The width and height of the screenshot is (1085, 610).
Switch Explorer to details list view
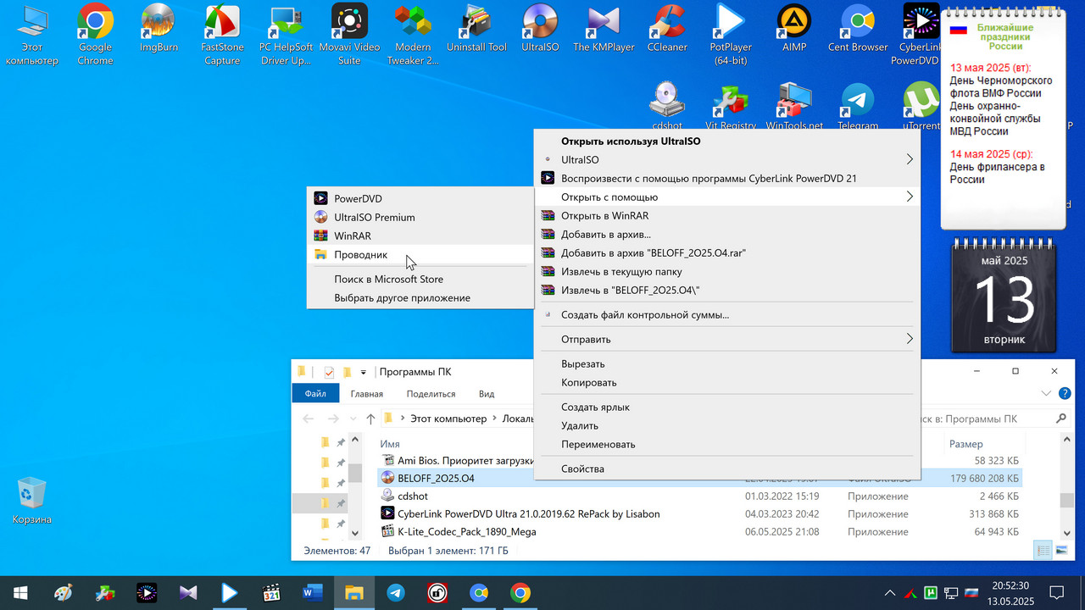[x=1044, y=551]
